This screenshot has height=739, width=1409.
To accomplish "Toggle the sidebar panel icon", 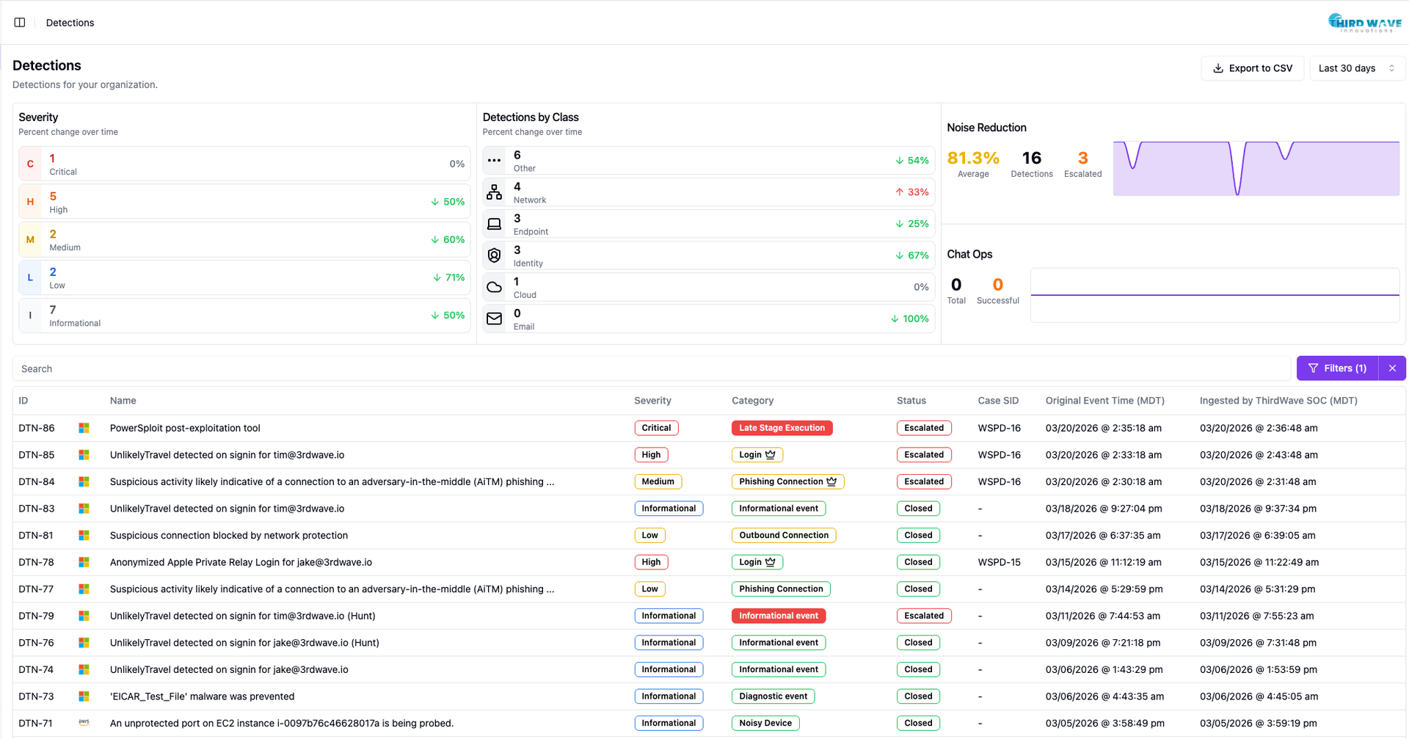I will (x=20, y=23).
